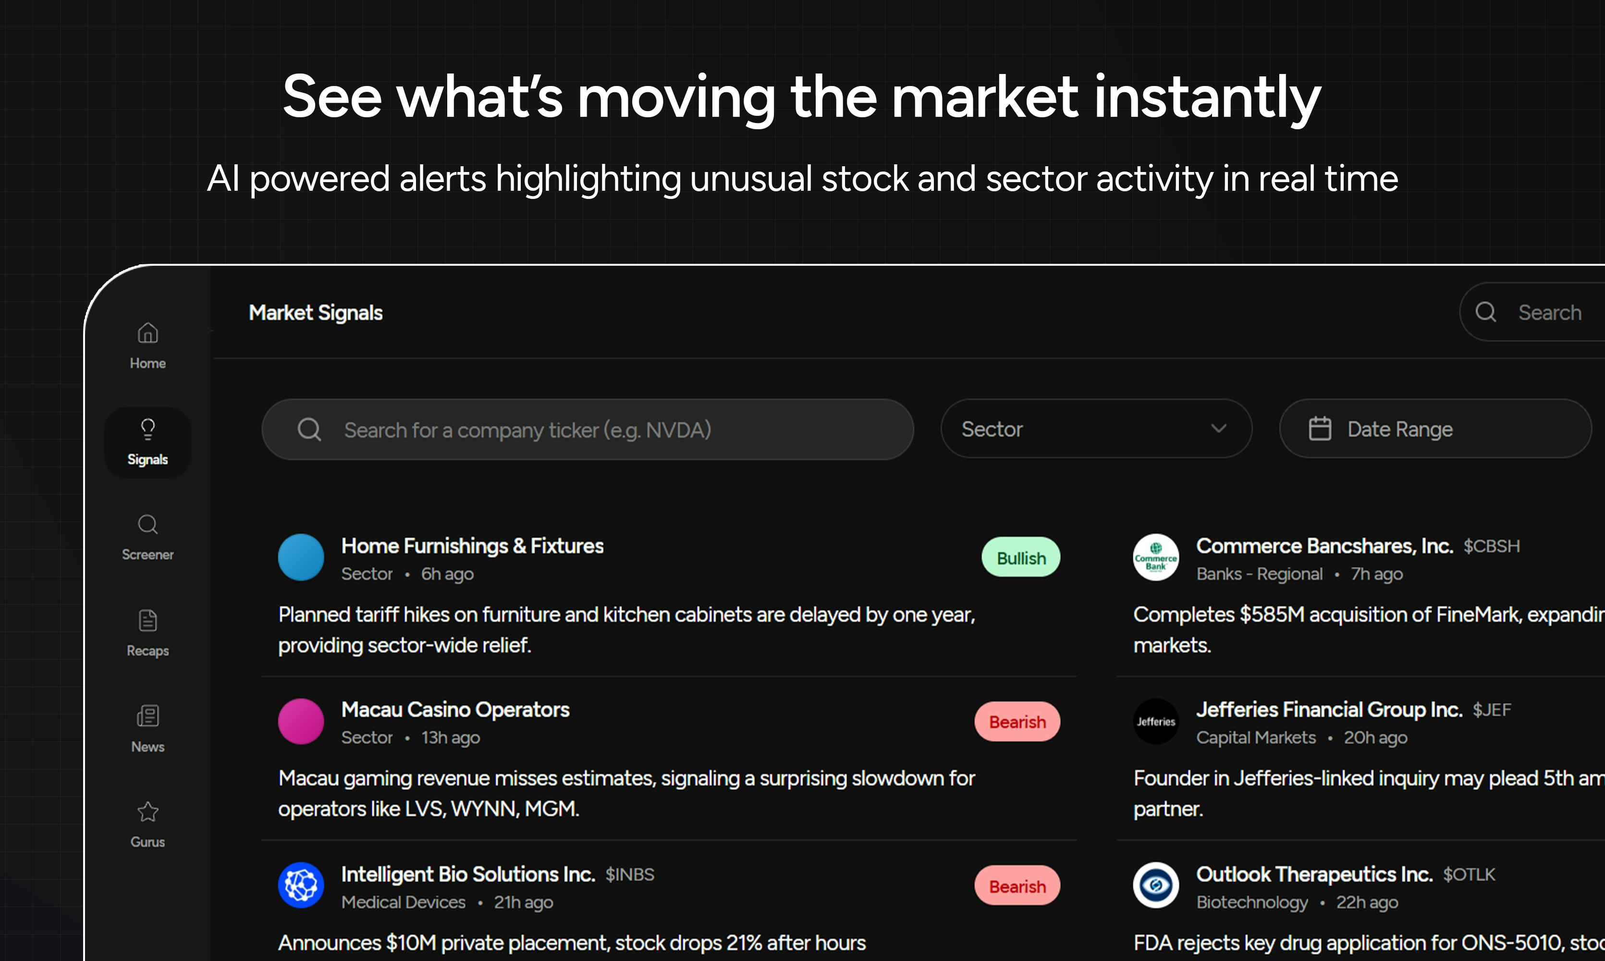Switch to the Market Signals view
The image size is (1605, 961).
316,312
